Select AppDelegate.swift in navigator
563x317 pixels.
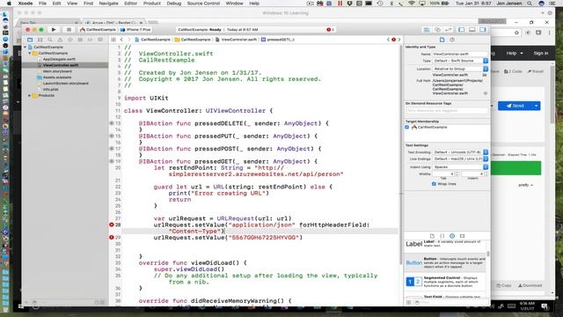point(59,59)
